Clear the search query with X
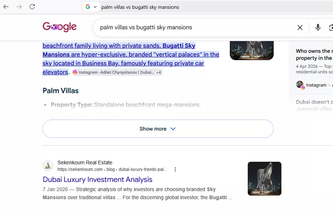Image resolution: width=333 pixels, height=212 pixels. (300, 28)
